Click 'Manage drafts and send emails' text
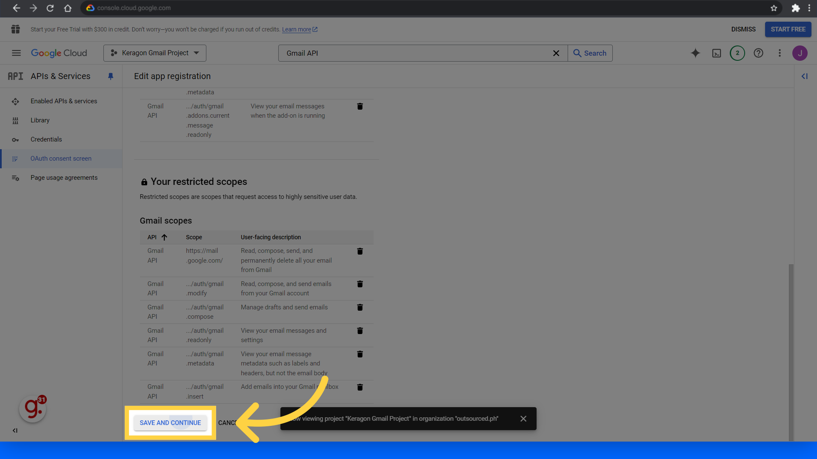Screen dimensions: 817x459 [x=284, y=307]
